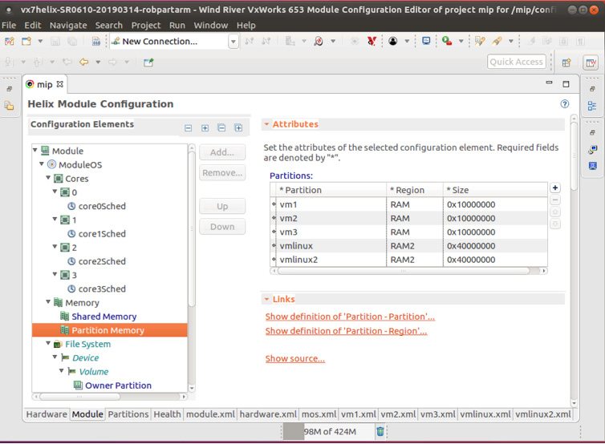Open the Project menu
The height and width of the screenshot is (444, 605).
point(146,26)
